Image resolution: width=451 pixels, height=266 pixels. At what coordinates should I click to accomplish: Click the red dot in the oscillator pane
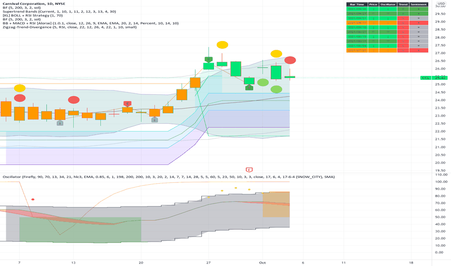(x=33, y=199)
